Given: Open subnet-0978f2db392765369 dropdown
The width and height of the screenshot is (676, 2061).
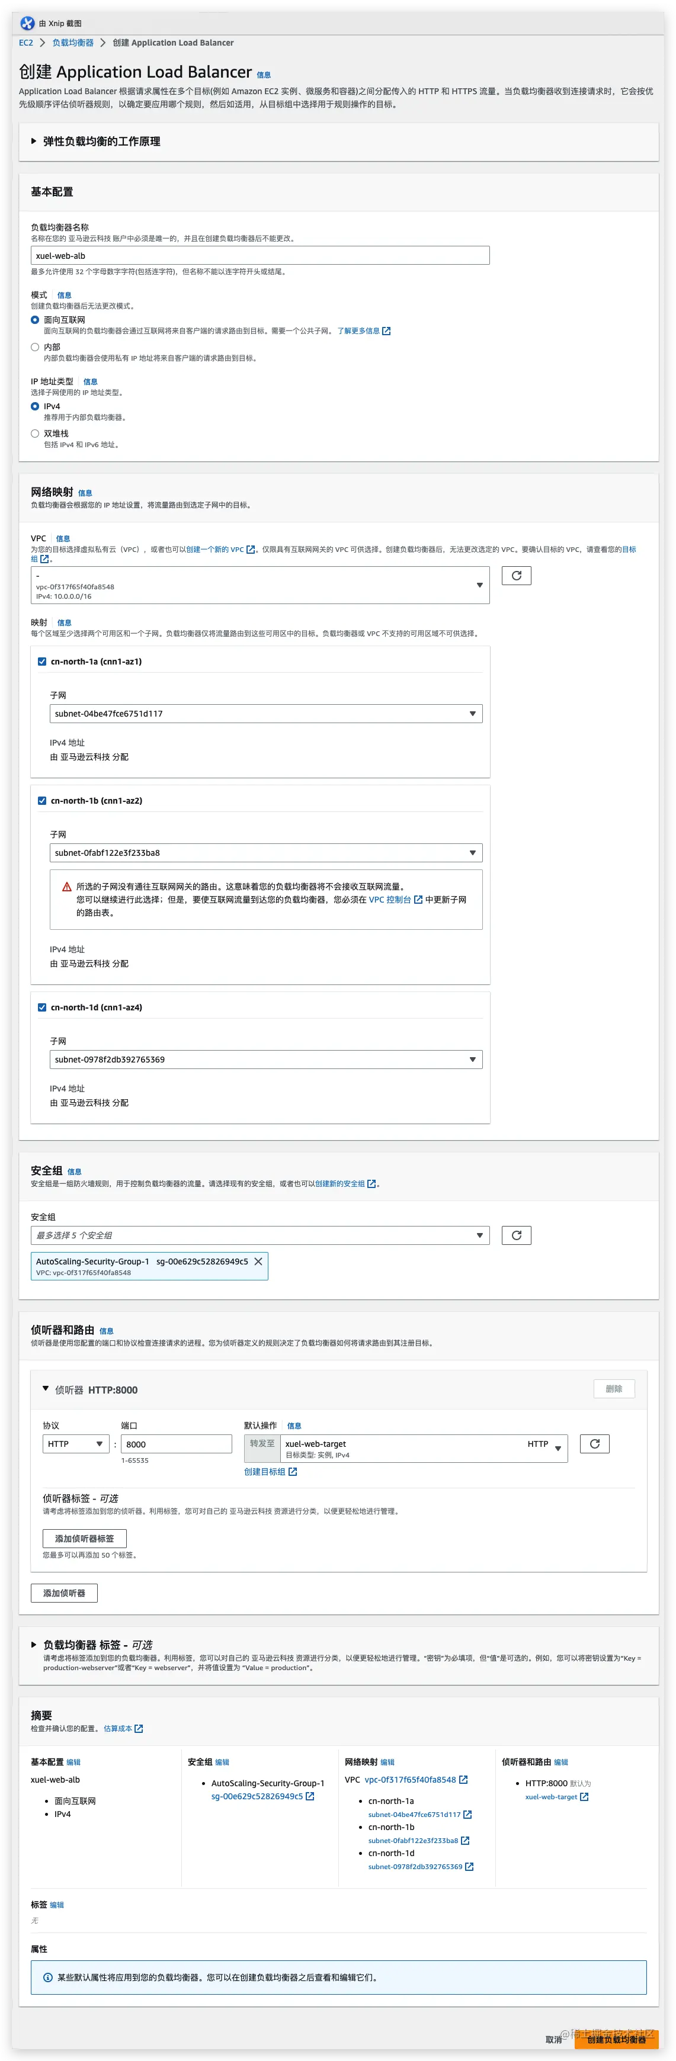Looking at the screenshot, I should (265, 1060).
